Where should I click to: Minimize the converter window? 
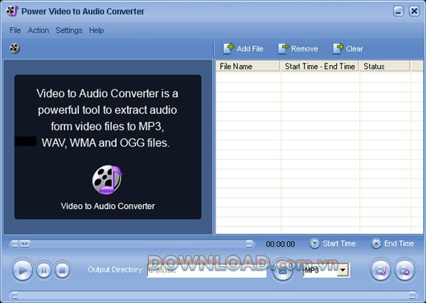pyautogui.click(x=399, y=11)
